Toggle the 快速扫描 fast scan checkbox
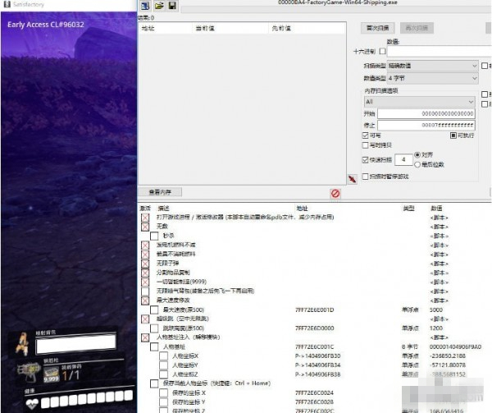 366,159
